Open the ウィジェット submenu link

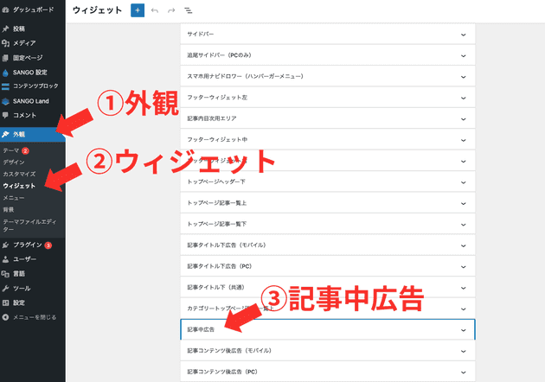pos(19,186)
